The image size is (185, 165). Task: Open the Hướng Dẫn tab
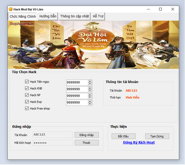[x=48, y=16]
